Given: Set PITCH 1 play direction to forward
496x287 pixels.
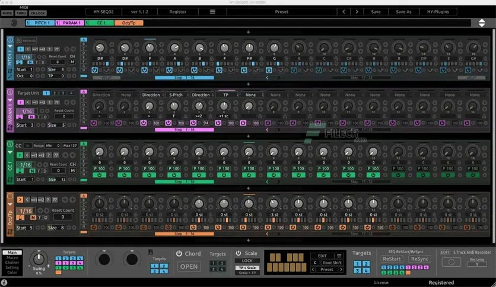Looking at the screenshot, I should (x=21, y=49).
